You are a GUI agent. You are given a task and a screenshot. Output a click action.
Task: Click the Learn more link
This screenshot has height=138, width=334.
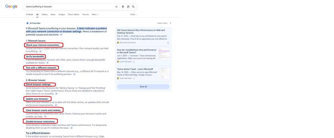click(162, 23)
